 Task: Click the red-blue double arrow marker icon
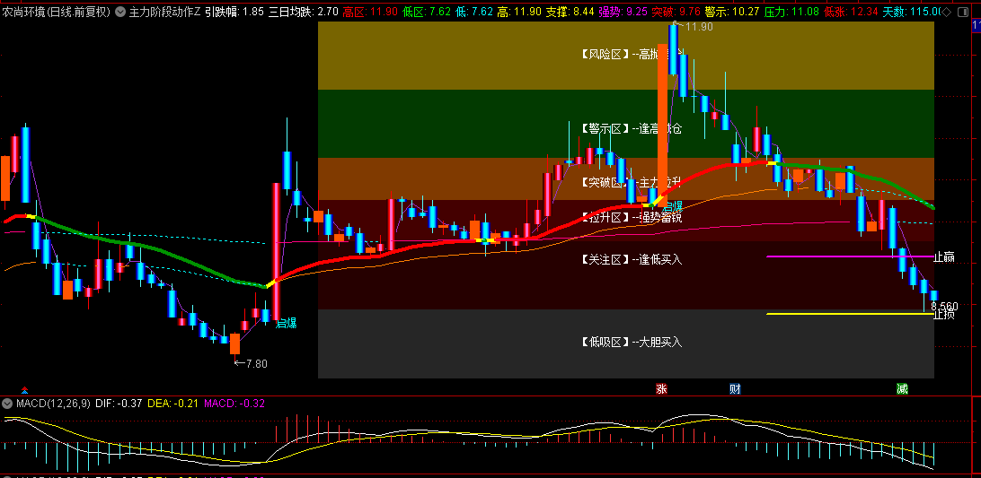25,388
